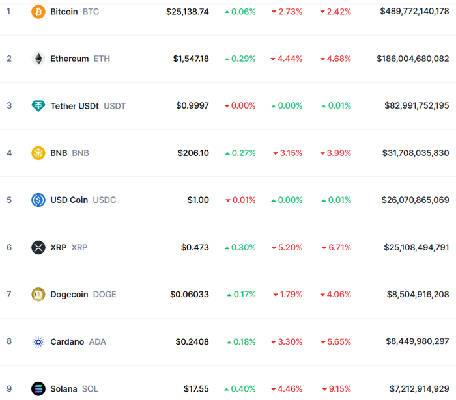Screen dimensions: 456x400
Task: Select the green Tether USDt logo icon
Action: 38,105
